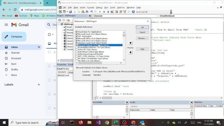Open the Properties Window toolbar icon

[x=121, y=12]
